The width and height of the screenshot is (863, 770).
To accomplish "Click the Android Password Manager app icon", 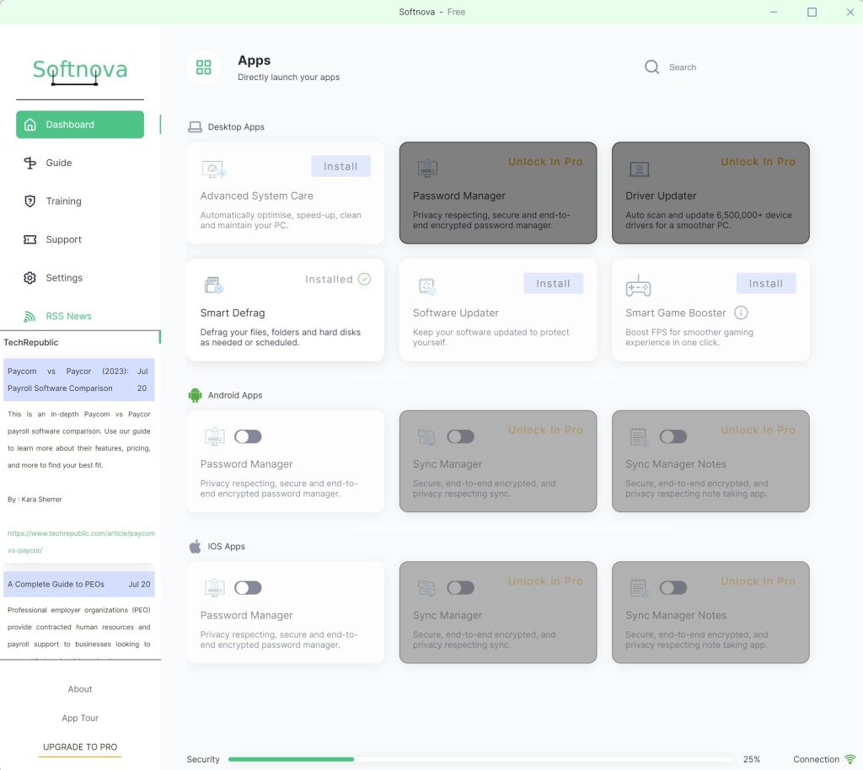I will coord(215,436).
